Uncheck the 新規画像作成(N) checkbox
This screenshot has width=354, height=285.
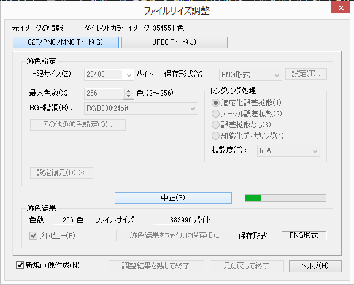tap(20, 265)
